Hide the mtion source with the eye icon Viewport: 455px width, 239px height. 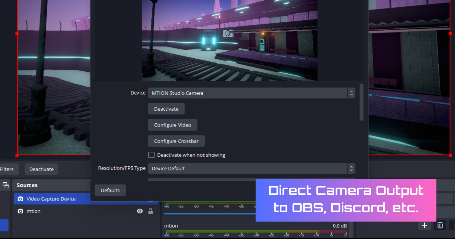140,211
